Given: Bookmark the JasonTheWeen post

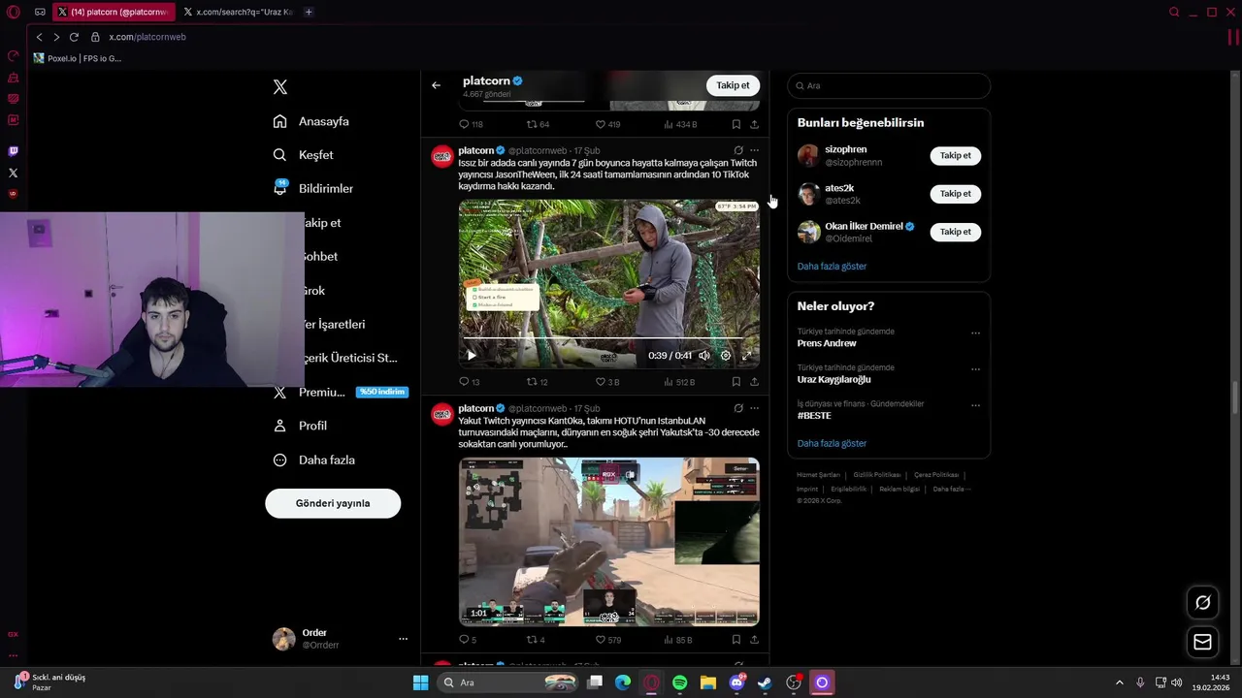Looking at the screenshot, I should [735, 382].
